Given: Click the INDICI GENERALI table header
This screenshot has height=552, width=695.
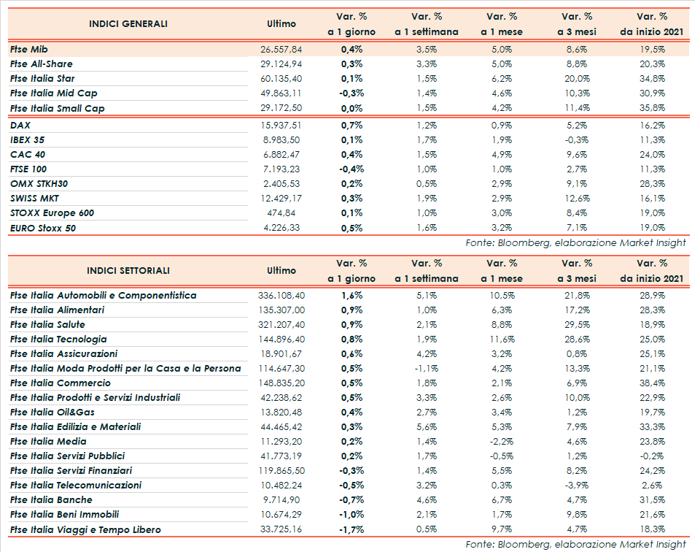Looking at the screenshot, I should (128, 24).
